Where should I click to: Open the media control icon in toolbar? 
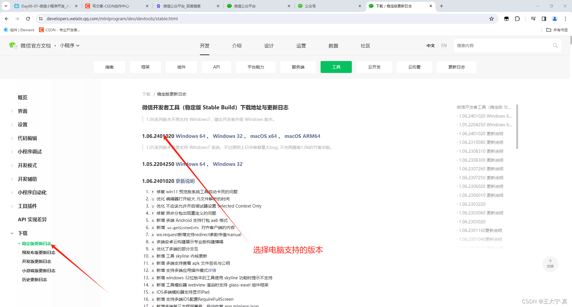(533, 19)
